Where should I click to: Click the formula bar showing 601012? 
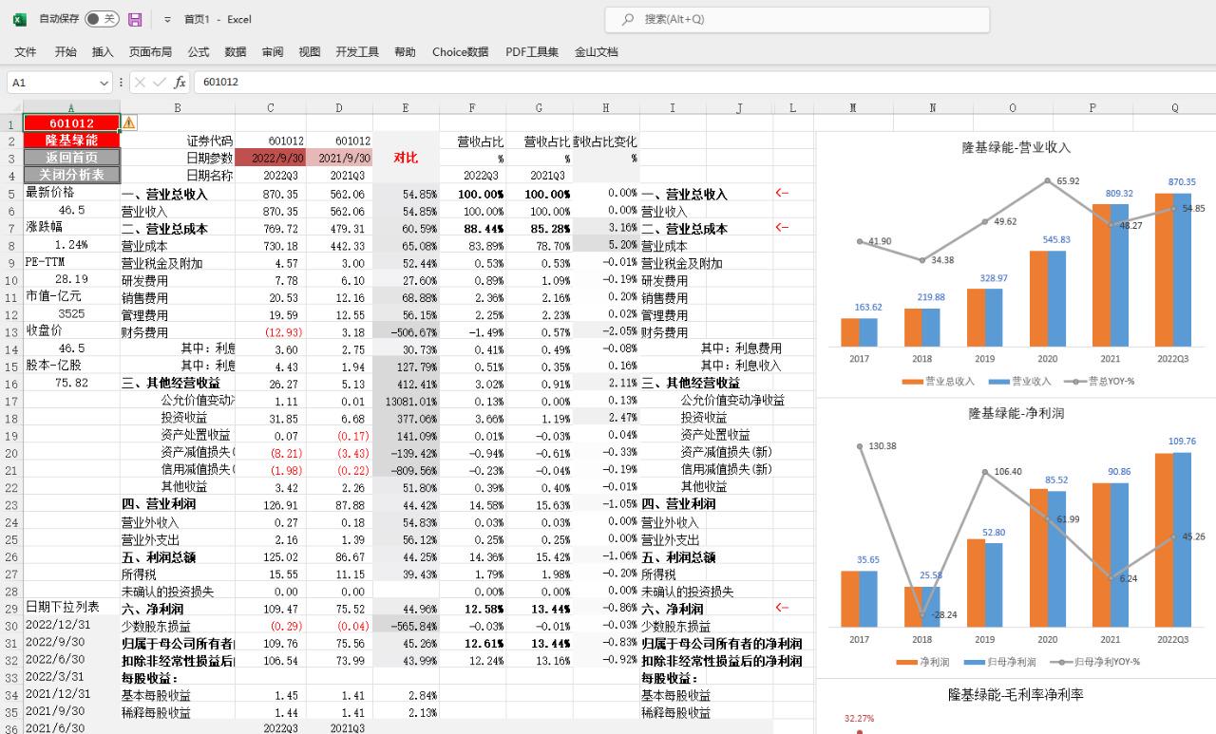pyautogui.click(x=703, y=83)
